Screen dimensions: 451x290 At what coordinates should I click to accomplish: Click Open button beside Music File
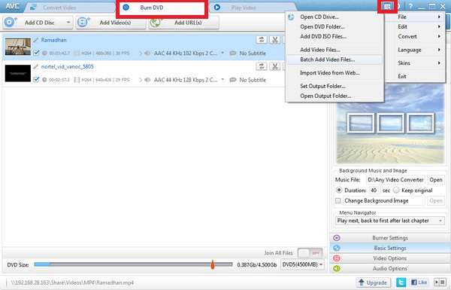(436, 179)
